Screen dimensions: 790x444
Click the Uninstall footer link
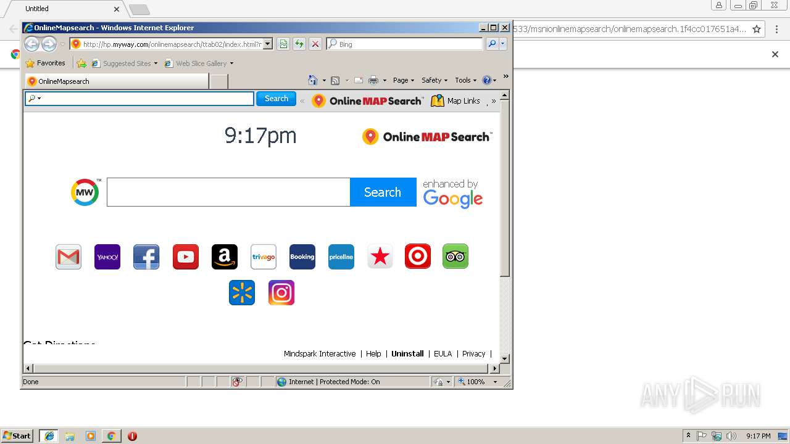coord(407,354)
